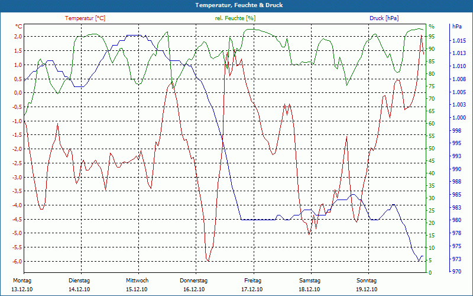The height and width of the screenshot is (296, 473).
Task: Select the blue "Druck [hPa]" legend label
Action: (384, 18)
